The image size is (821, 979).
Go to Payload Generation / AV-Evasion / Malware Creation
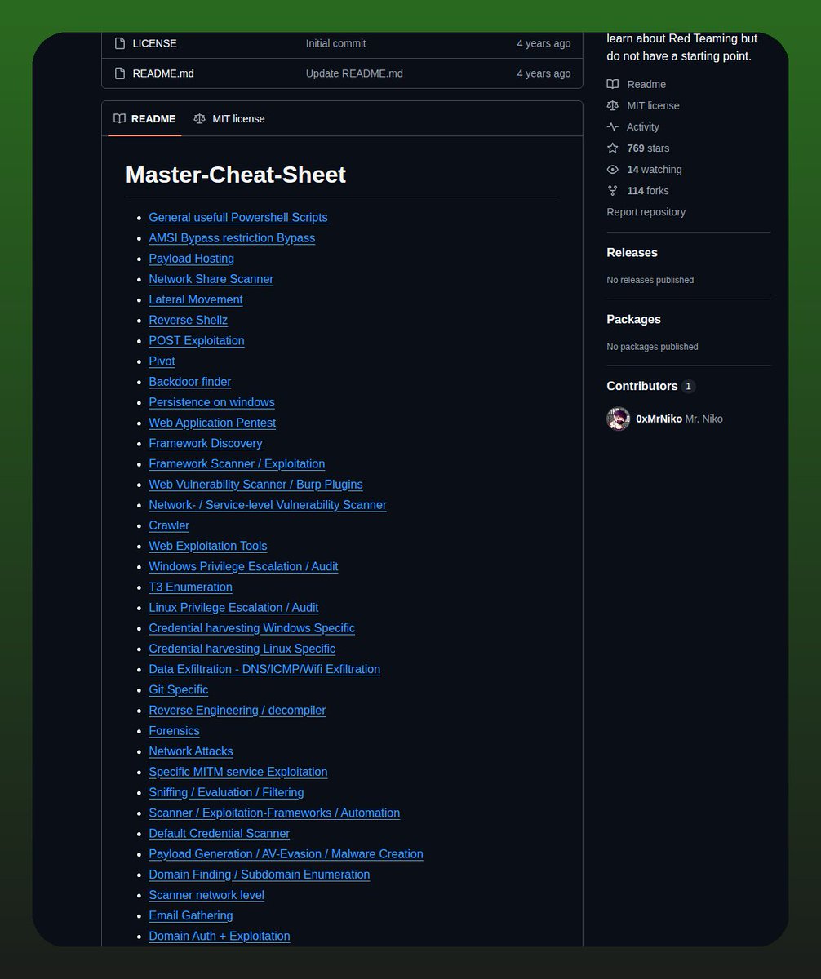pos(286,853)
